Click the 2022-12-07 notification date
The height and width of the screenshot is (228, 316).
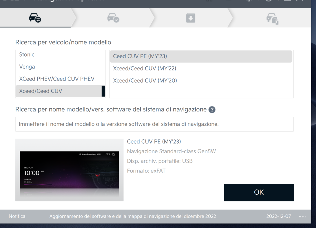(279, 216)
